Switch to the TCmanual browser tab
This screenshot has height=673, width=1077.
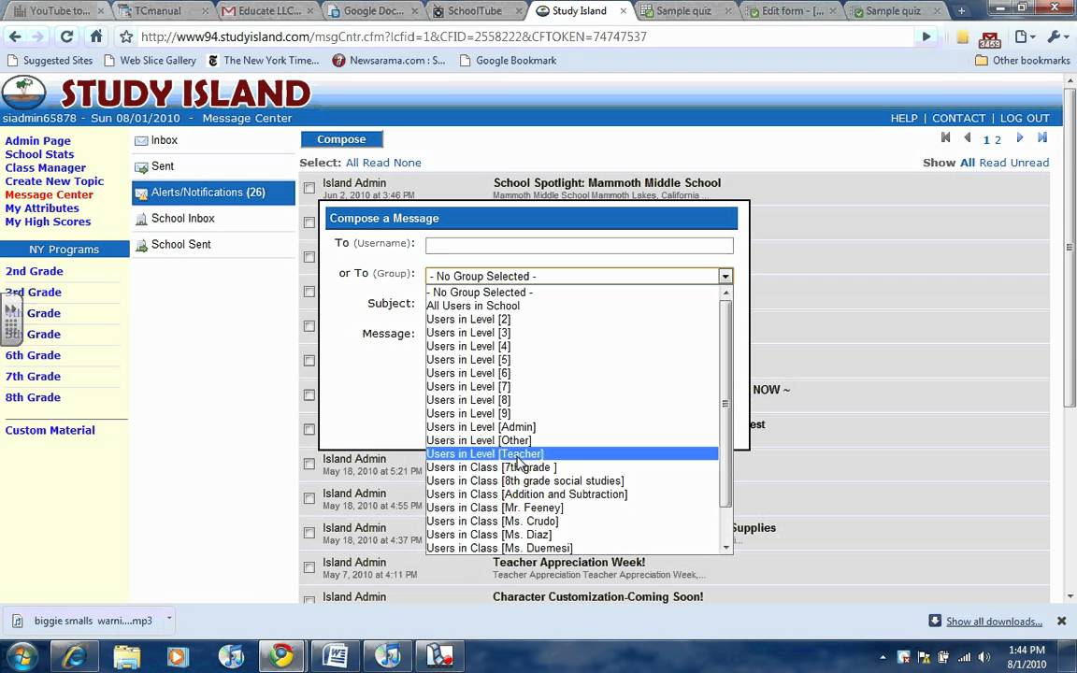tap(162, 10)
